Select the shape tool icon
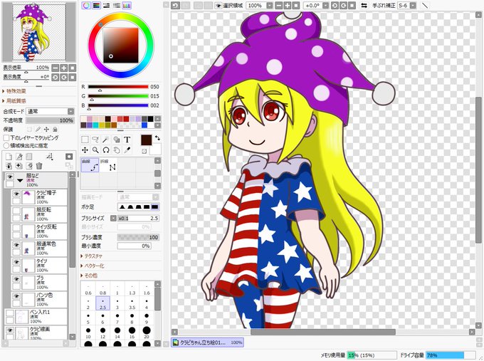 pyautogui.click(x=117, y=140)
